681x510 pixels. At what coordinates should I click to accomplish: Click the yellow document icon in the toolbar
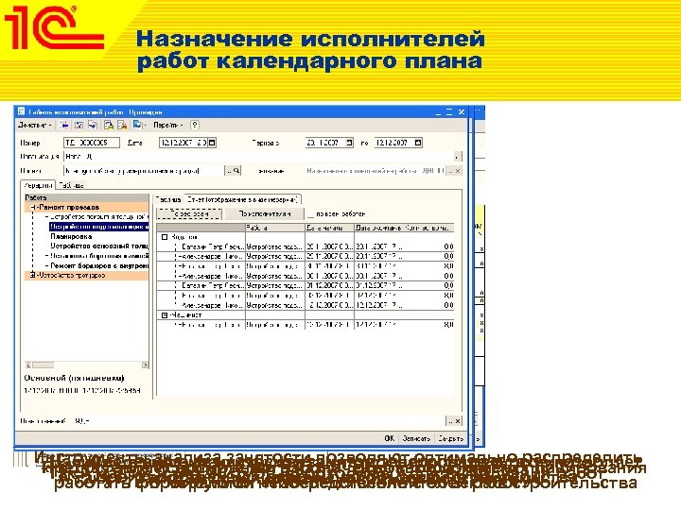(x=109, y=126)
